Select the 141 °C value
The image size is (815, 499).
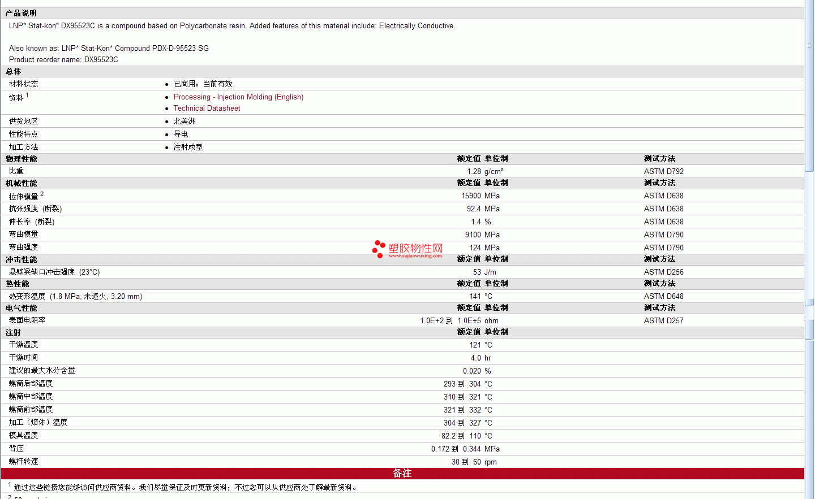coord(481,297)
